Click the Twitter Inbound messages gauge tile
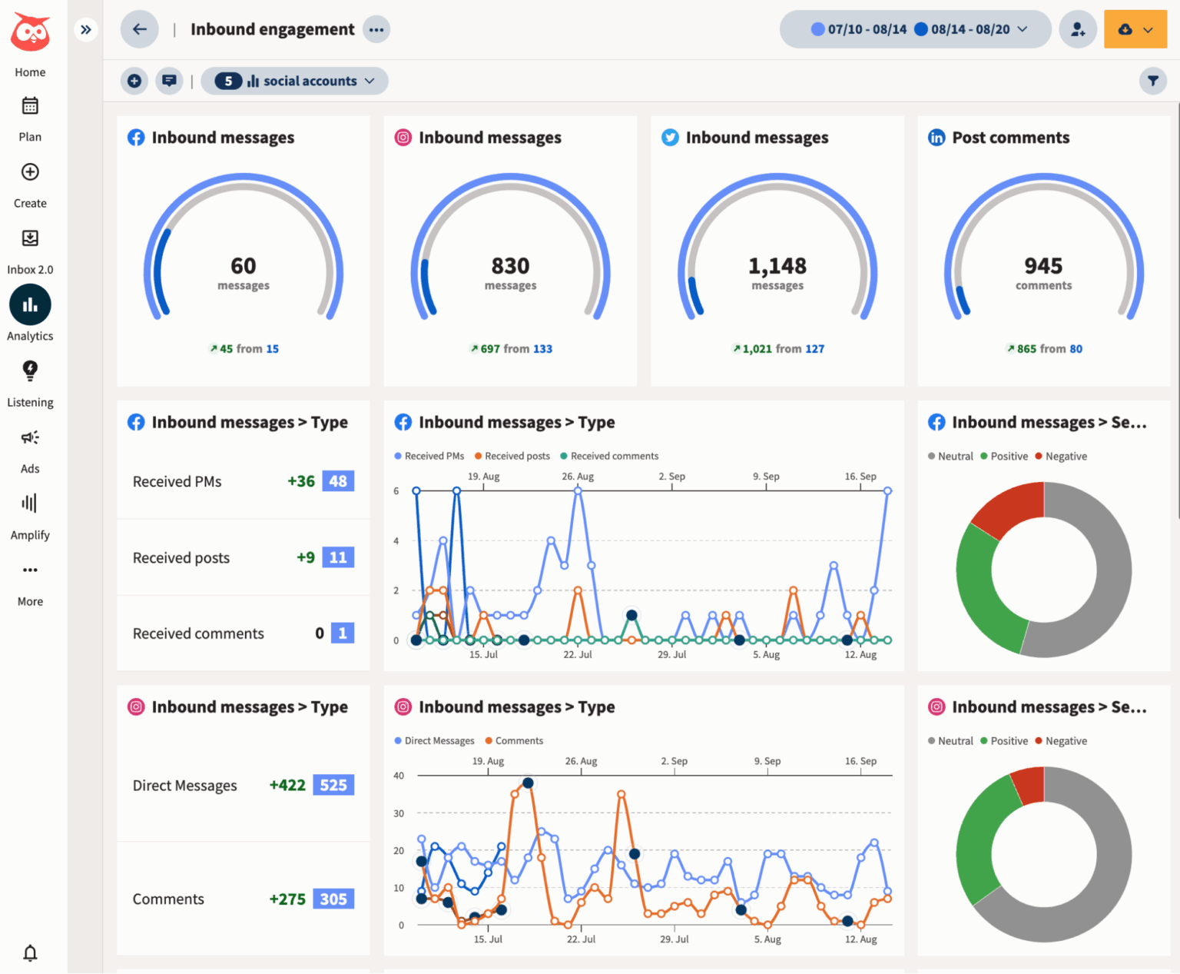 tap(777, 250)
